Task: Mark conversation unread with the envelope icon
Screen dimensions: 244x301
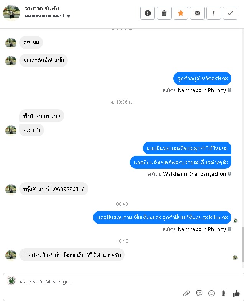Action: pyautogui.click(x=197, y=13)
